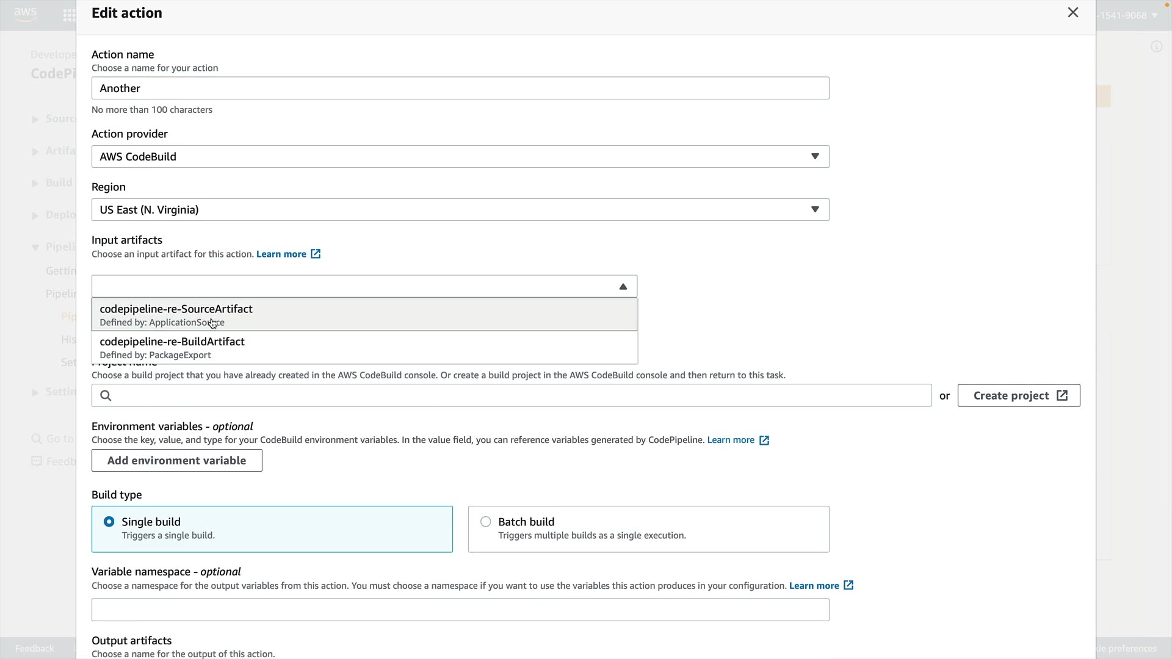This screenshot has width=1172, height=659.
Task: Click the Variable namespace input field
Action: (x=460, y=610)
